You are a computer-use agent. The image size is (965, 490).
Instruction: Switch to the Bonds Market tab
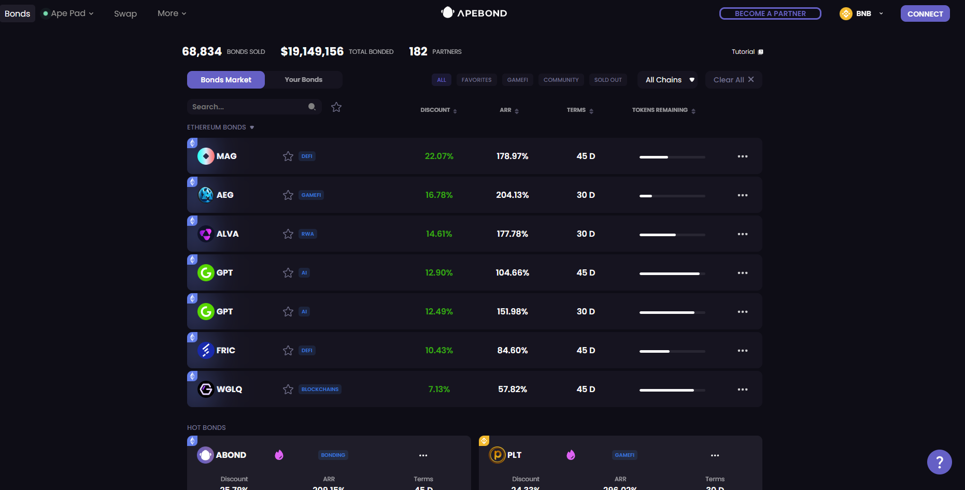click(226, 80)
